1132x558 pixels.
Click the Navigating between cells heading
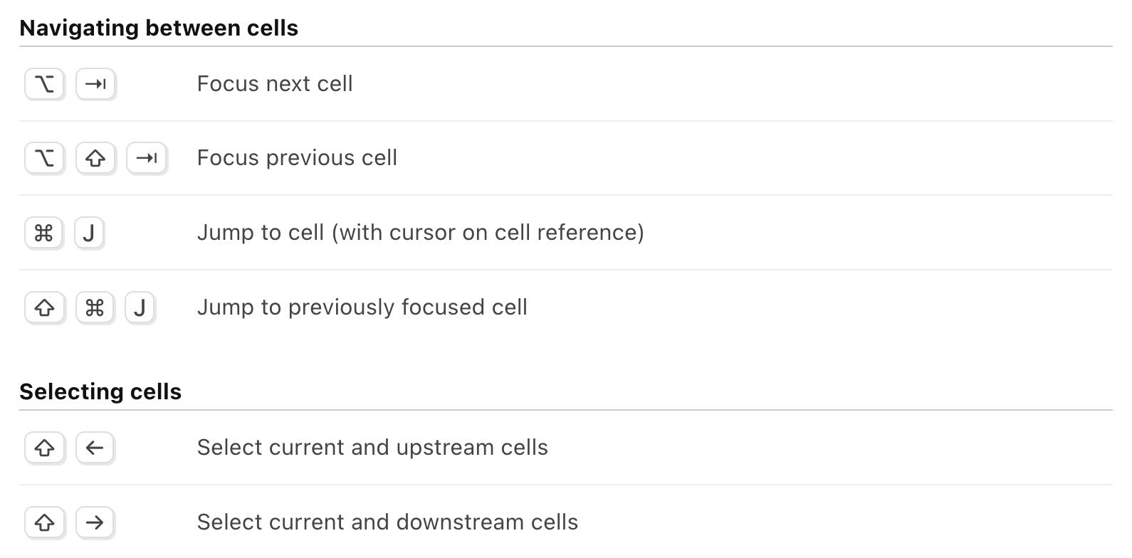(159, 27)
